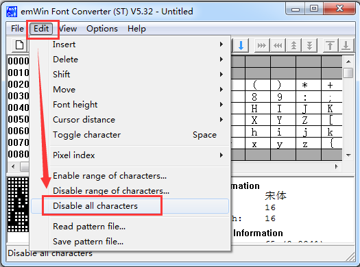Screen dimensions: 360x267
Task: Select the 'Y' character cell
Action: coord(283,120)
